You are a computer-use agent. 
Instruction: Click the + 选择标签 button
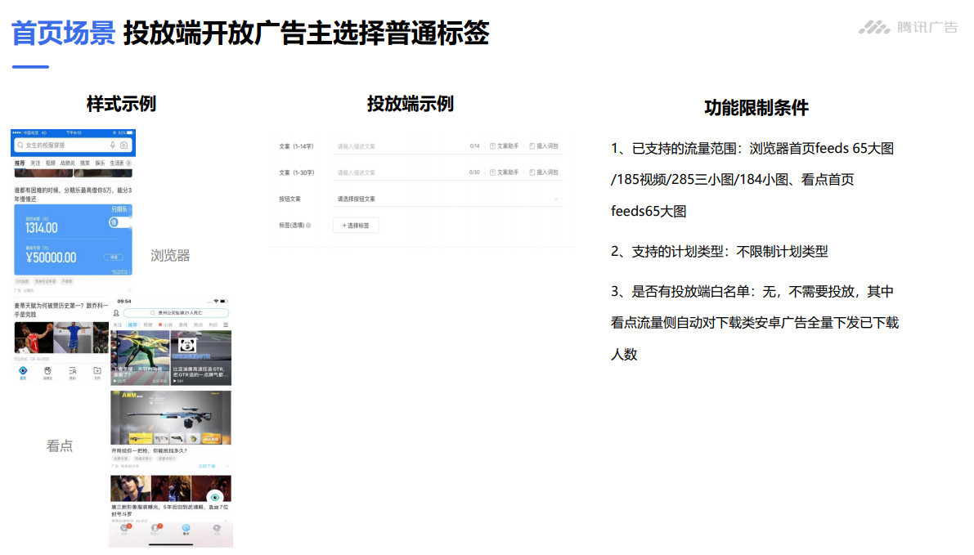click(x=354, y=225)
